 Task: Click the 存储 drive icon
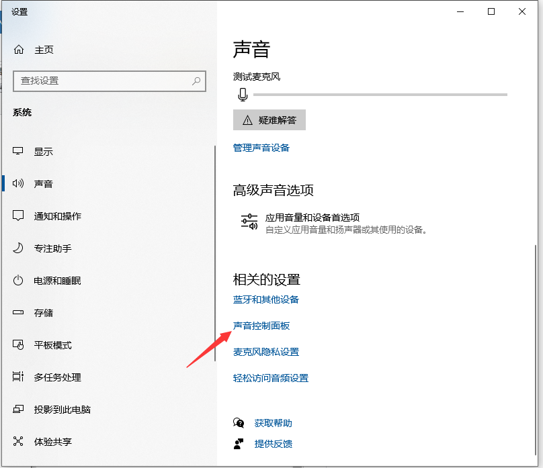(18, 312)
